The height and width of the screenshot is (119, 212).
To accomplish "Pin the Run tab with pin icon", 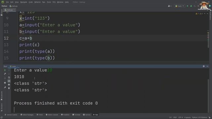I will (x=5, y=87).
